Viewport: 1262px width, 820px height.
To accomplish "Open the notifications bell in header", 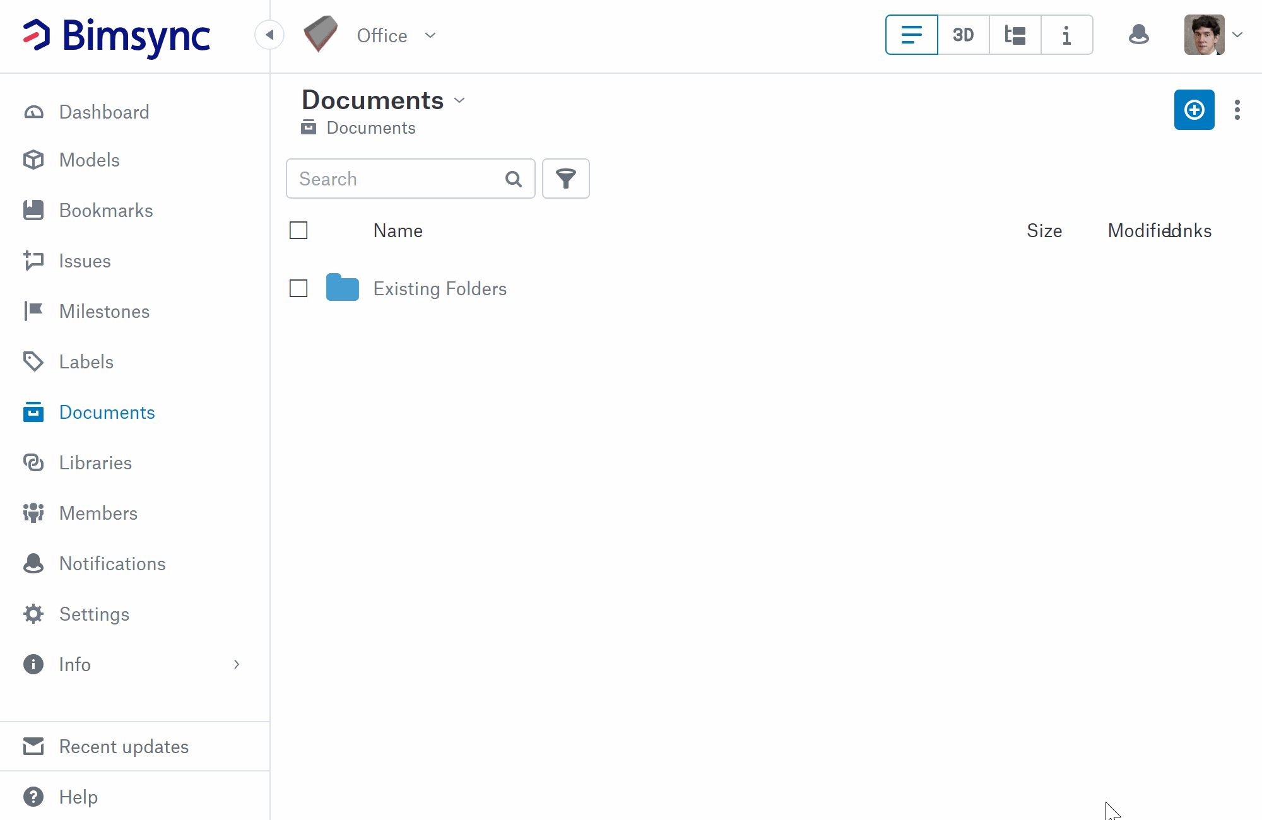I will (1138, 35).
